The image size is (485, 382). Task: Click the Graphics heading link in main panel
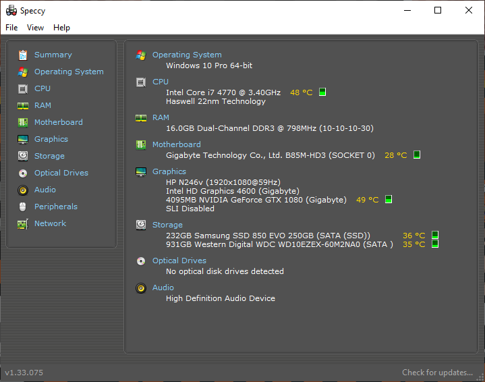[169, 171]
